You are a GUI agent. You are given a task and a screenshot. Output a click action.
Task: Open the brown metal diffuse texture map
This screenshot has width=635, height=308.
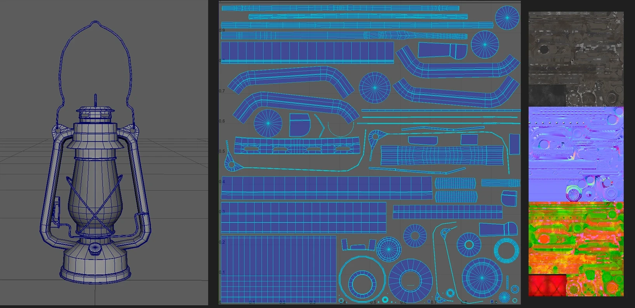click(576, 59)
